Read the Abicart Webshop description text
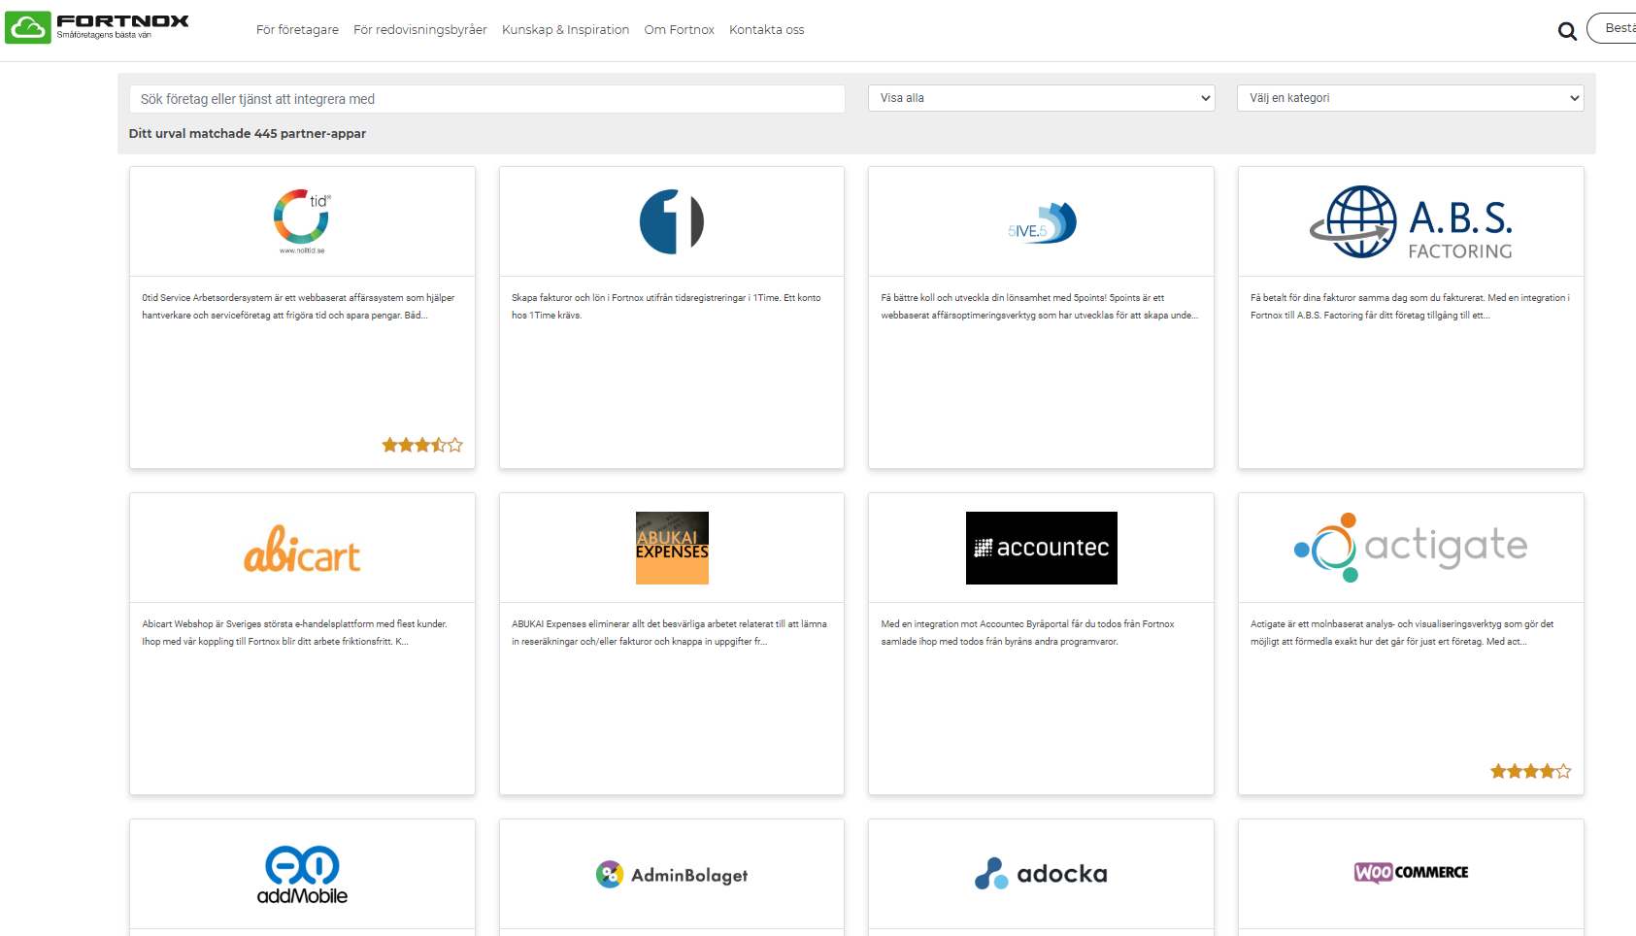 294,633
